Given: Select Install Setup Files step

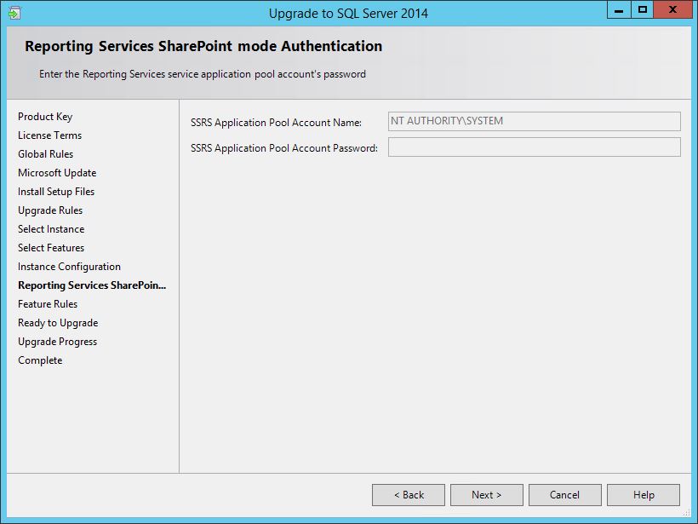Looking at the screenshot, I should click(x=56, y=192).
